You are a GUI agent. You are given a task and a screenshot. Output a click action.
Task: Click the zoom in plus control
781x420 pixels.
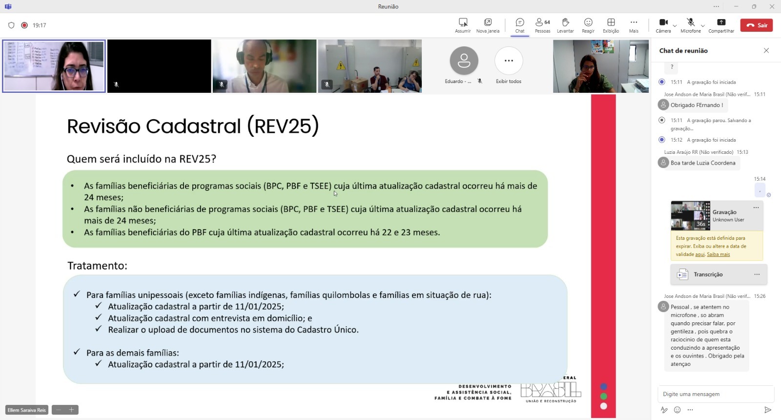[71, 410]
